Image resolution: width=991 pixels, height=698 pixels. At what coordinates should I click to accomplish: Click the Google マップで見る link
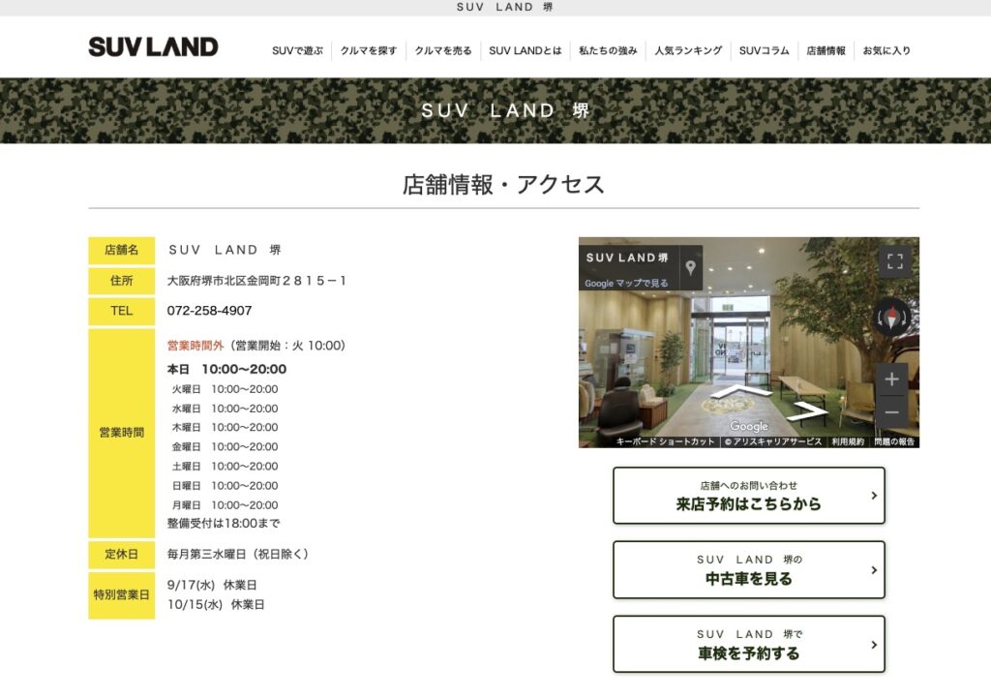click(x=626, y=284)
